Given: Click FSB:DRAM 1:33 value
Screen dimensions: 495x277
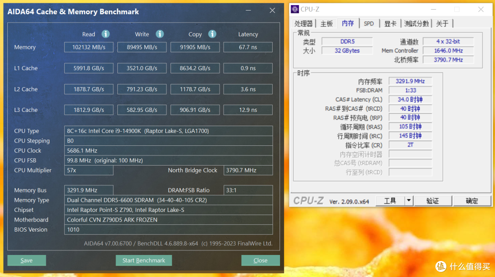Looking at the screenshot, I should click(410, 90).
